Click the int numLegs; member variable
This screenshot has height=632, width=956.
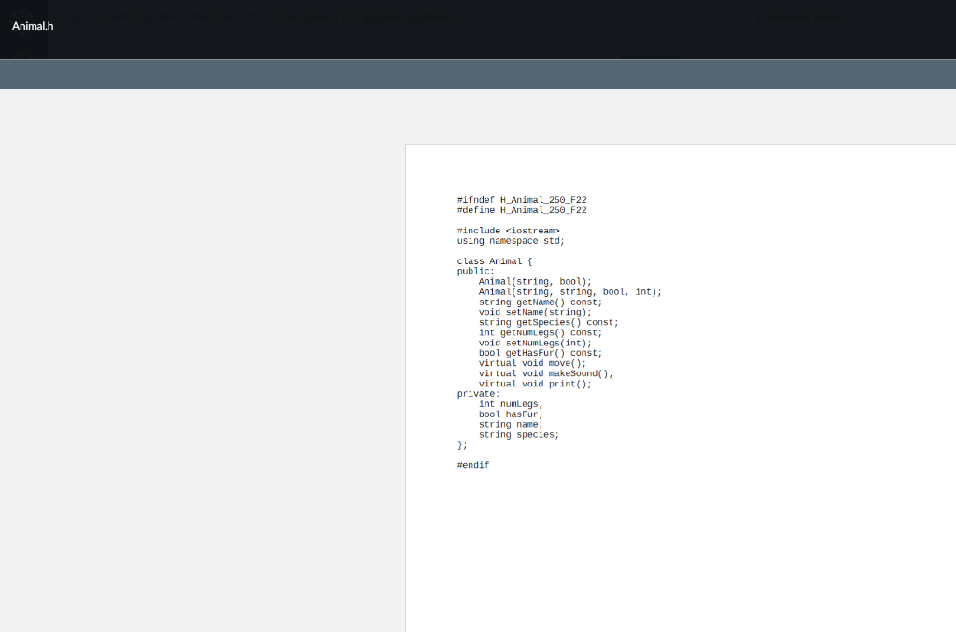pyautogui.click(x=511, y=403)
